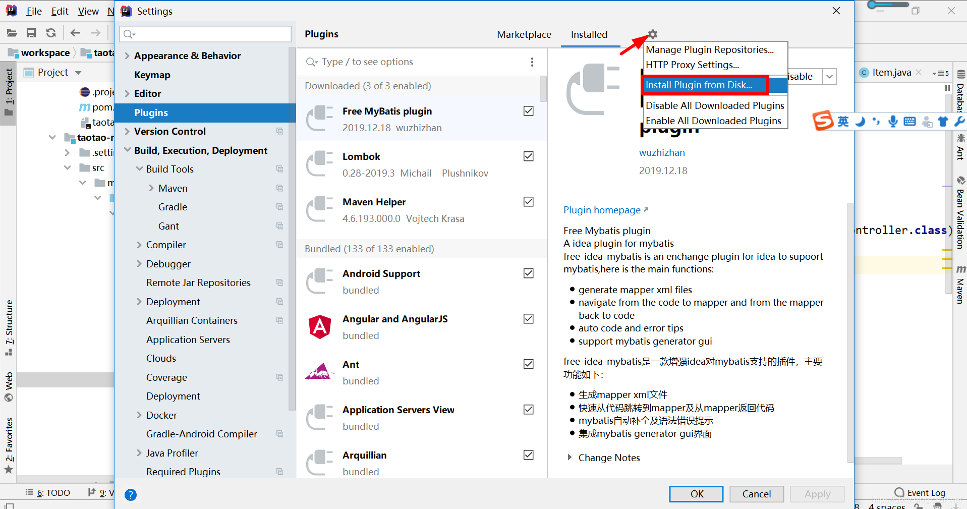Expand the Maven settings node
The height and width of the screenshot is (509, 967).
click(x=151, y=188)
